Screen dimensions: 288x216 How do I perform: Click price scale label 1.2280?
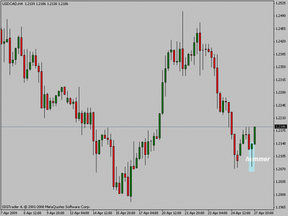tap(281, 93)
